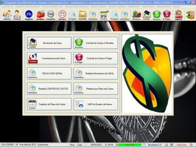Click SAIR do Quadro de Menus button
This screenshot has height=147, width=196.
96,104
